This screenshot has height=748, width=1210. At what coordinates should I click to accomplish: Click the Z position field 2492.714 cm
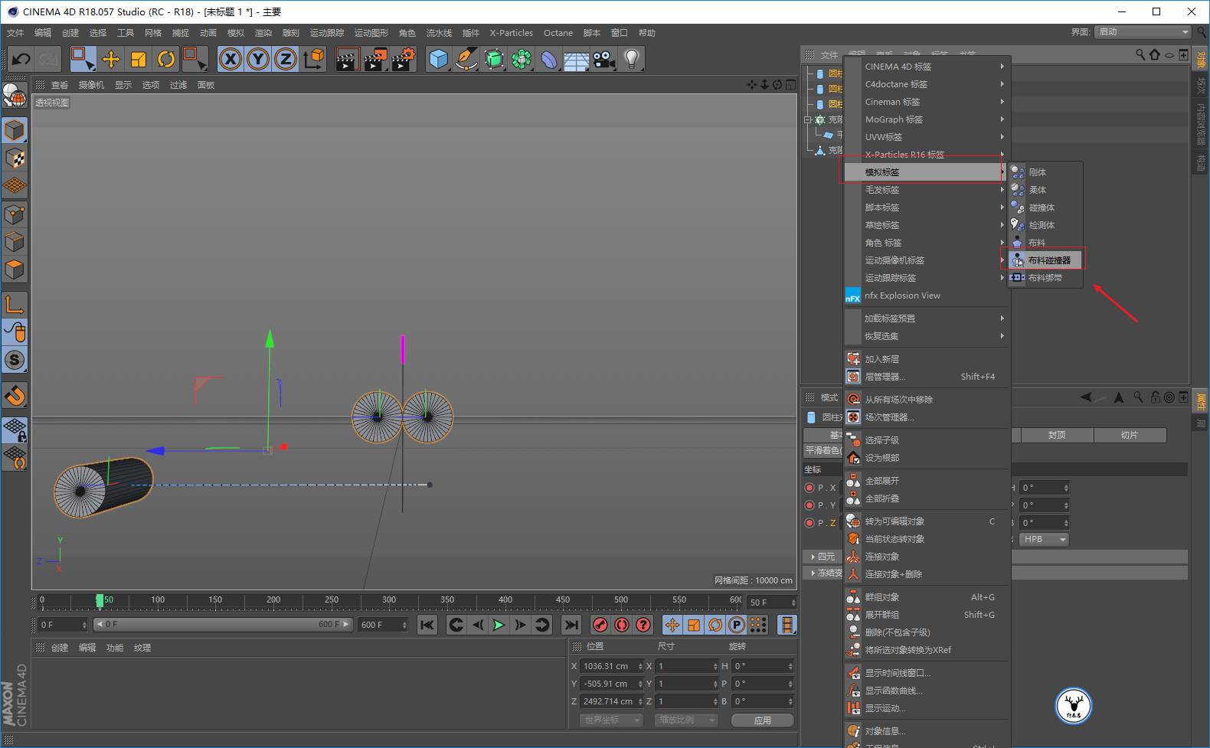pyautogui.click(x=612, y=701)
